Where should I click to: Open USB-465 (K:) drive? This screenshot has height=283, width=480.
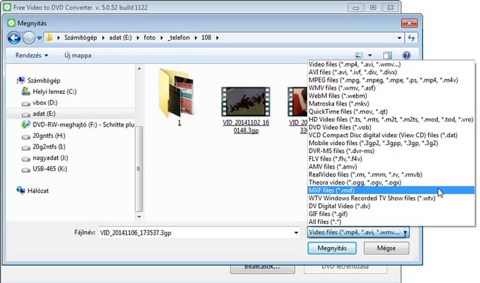(x=49, y=169)
